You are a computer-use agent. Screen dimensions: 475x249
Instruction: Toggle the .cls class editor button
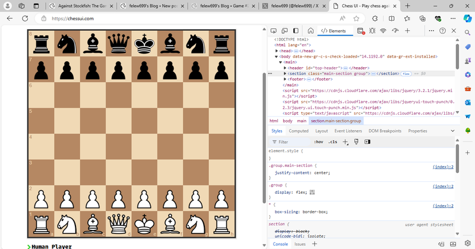tap(332, 142)
